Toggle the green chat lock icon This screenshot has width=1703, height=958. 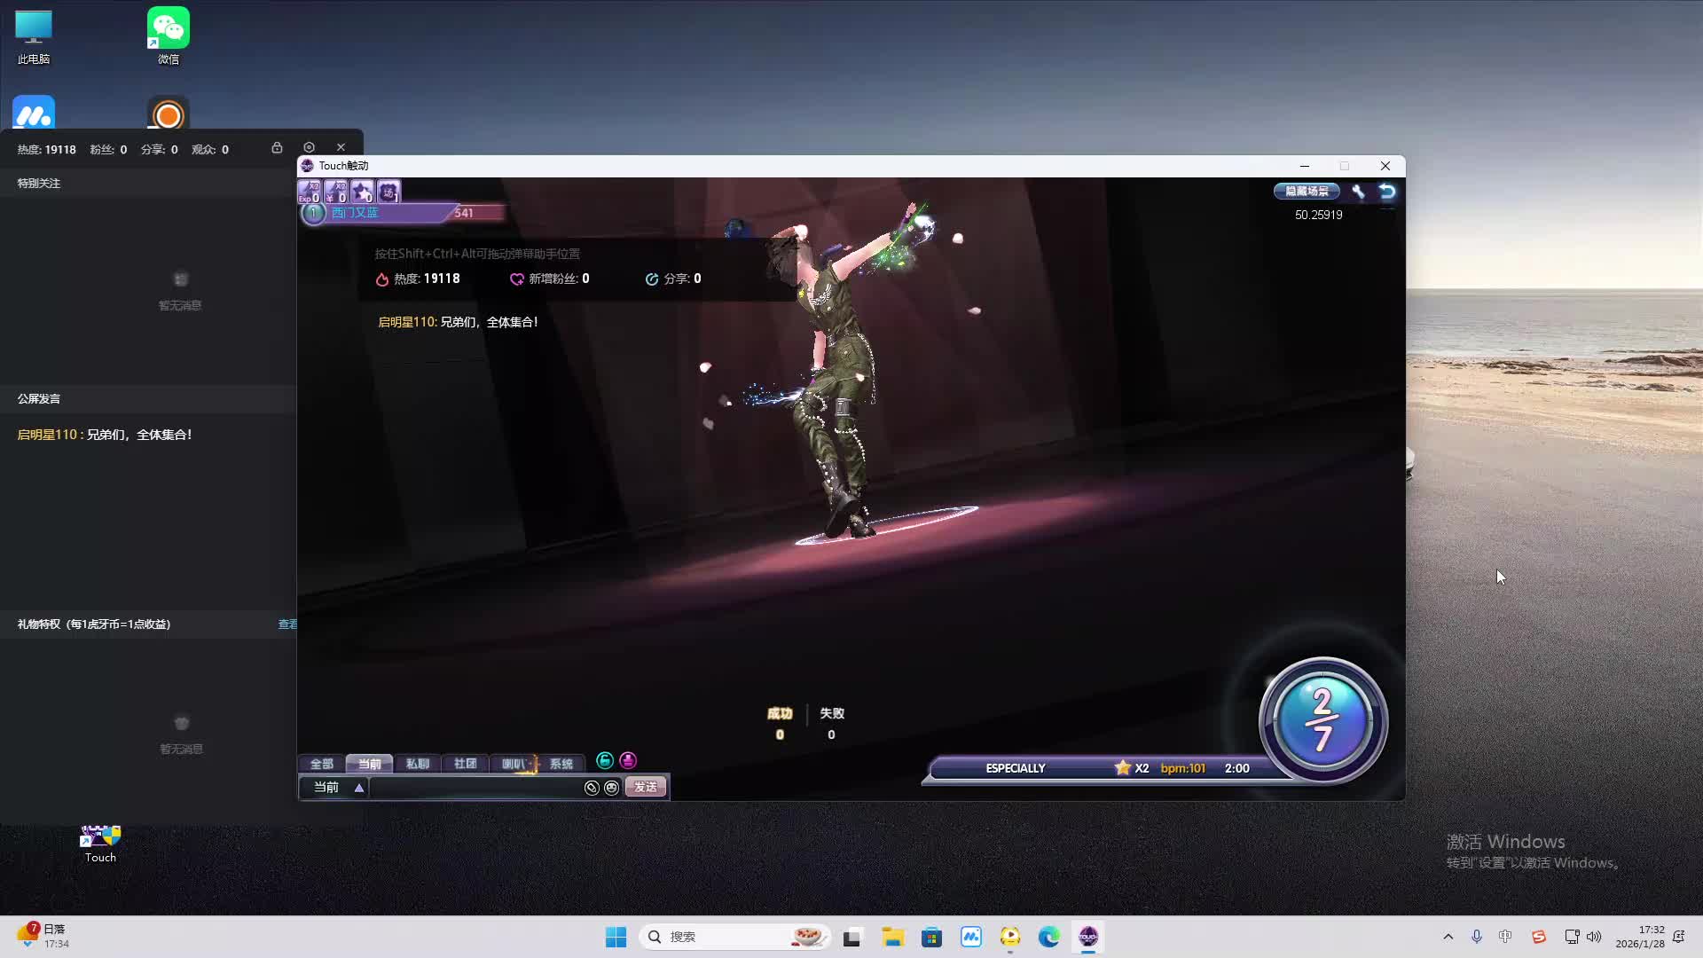[x=605, y=760]
